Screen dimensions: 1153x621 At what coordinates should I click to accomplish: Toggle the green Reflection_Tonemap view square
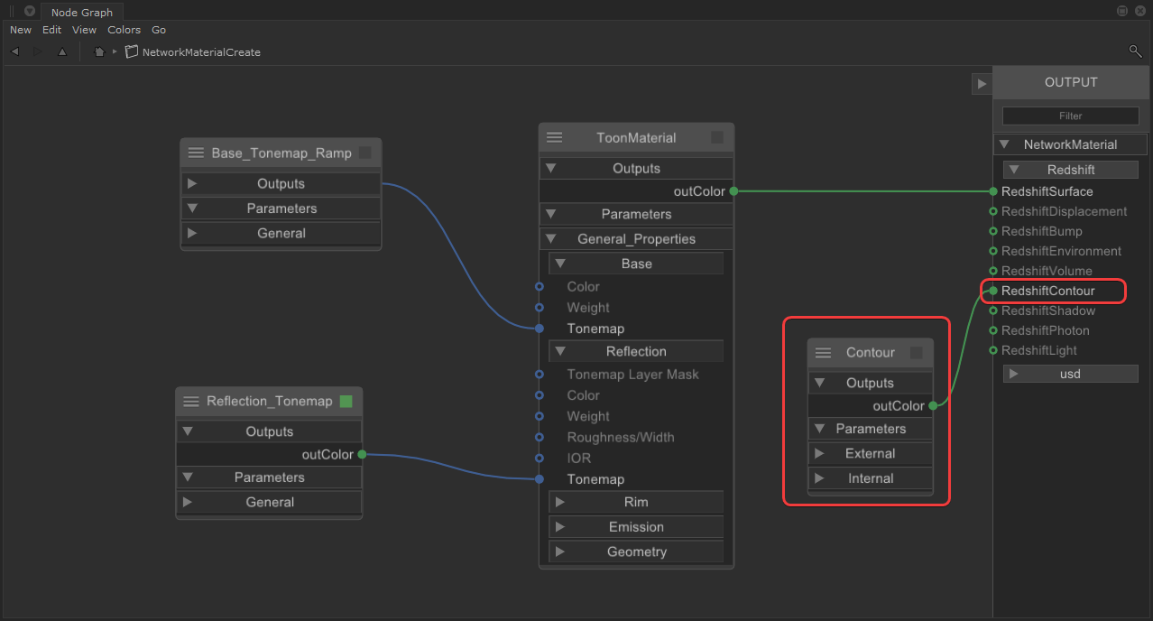[x=346, y=402]
